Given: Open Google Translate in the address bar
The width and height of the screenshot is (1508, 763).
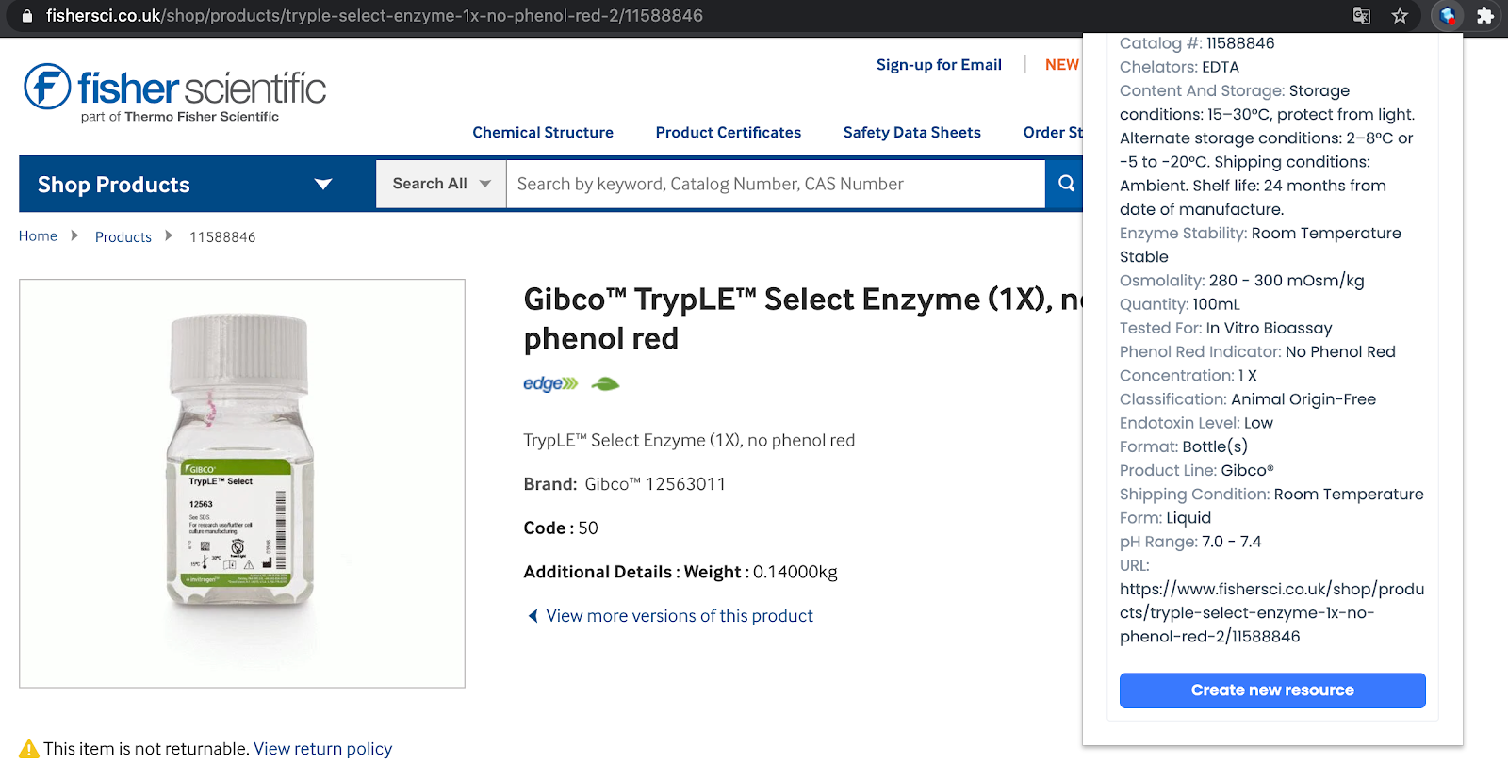Looking at the screenshot, I should 1361,15.
